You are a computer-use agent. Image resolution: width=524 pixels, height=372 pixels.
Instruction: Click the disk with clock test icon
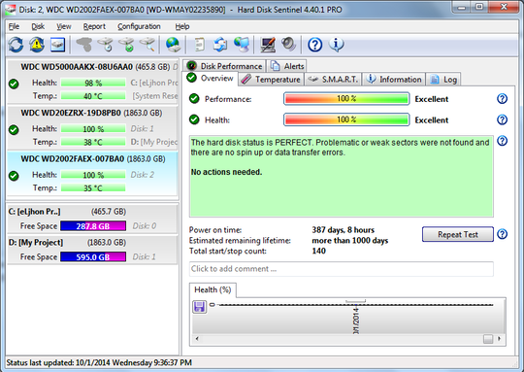(x=106, y=45)
